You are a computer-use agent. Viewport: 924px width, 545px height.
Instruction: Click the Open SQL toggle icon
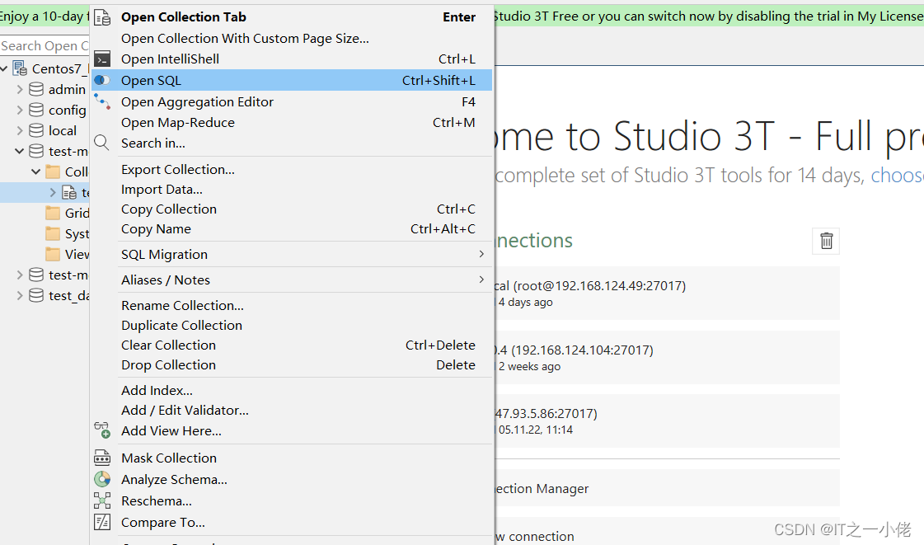point(102,80)
